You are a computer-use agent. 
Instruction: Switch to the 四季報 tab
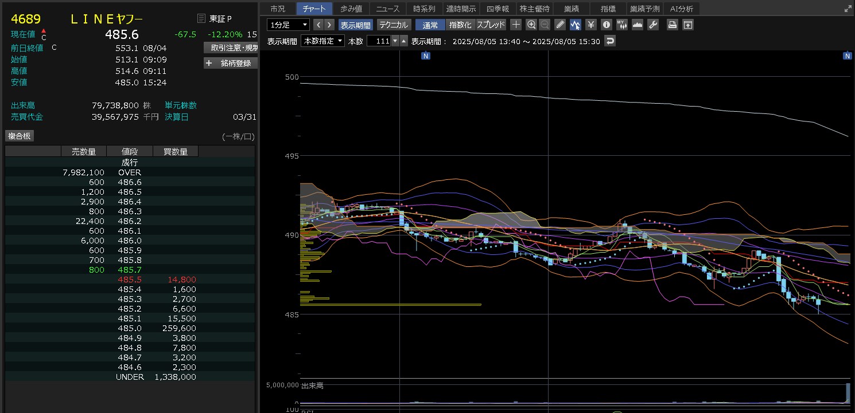[x=498, y=9]
